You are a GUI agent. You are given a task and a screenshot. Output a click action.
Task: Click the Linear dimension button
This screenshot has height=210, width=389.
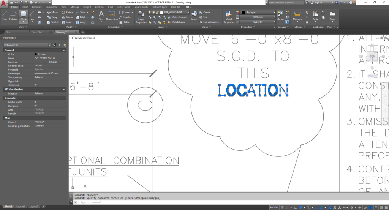tap(125, 12)
